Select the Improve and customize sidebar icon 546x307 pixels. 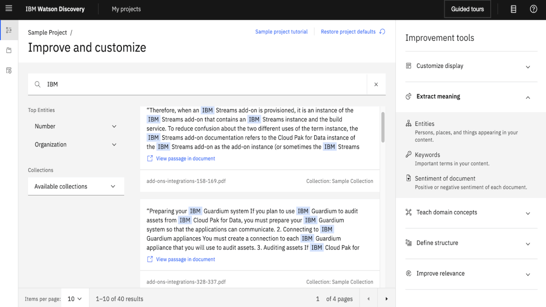(9, 30)
